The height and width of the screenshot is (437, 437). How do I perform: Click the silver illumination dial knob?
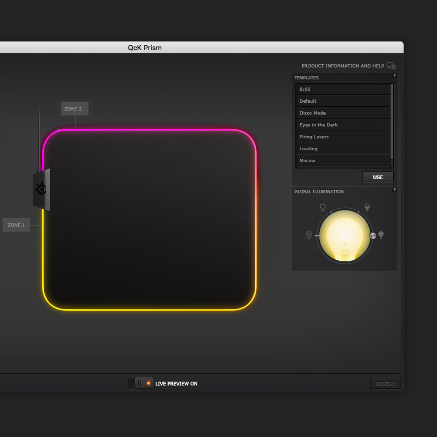point(373,236)
